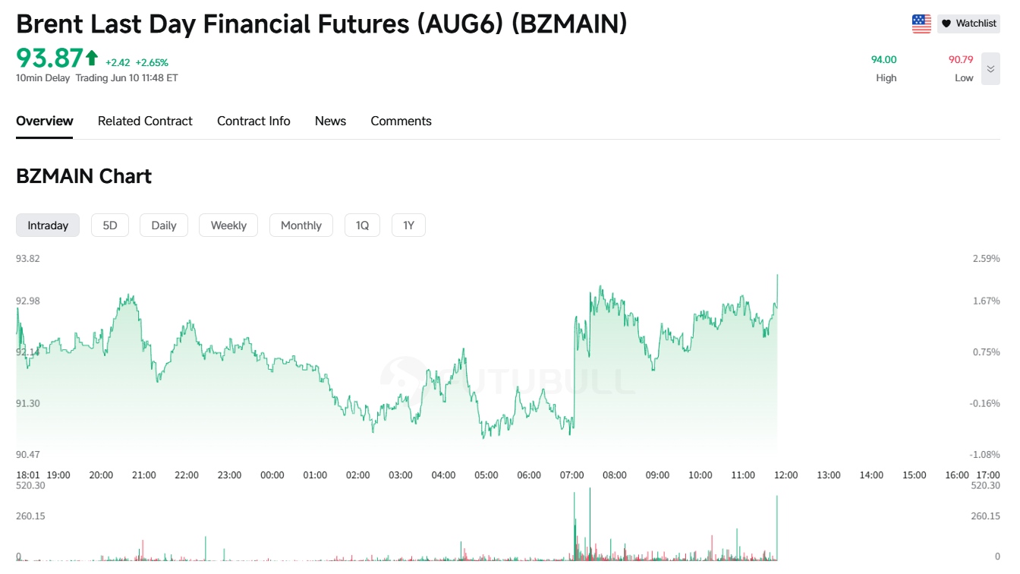Open the Overview tab
The width and height of the screenshot is (1020, 574).
point(45,121)
